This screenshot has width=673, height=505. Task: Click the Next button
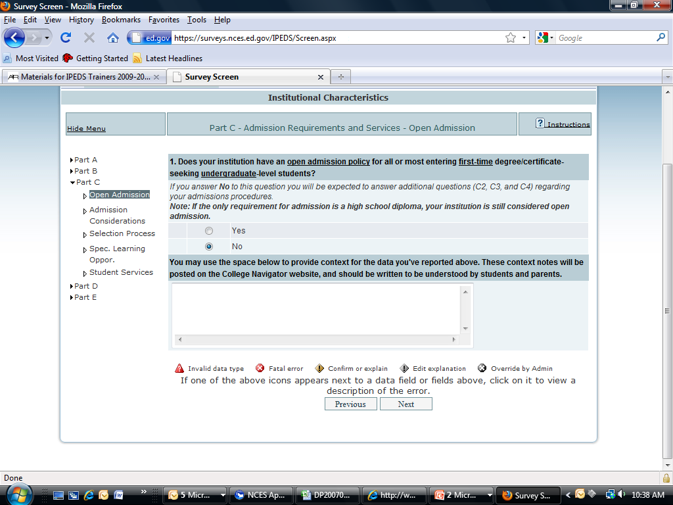point(406,404)
